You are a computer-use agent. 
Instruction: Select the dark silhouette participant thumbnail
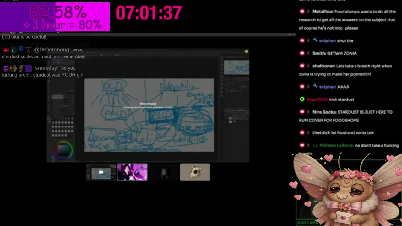click(x=164, y=172)
